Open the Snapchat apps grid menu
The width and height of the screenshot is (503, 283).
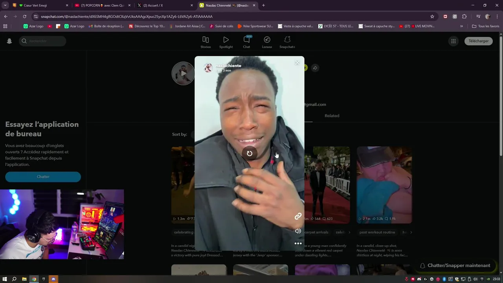tap(453, 41)
